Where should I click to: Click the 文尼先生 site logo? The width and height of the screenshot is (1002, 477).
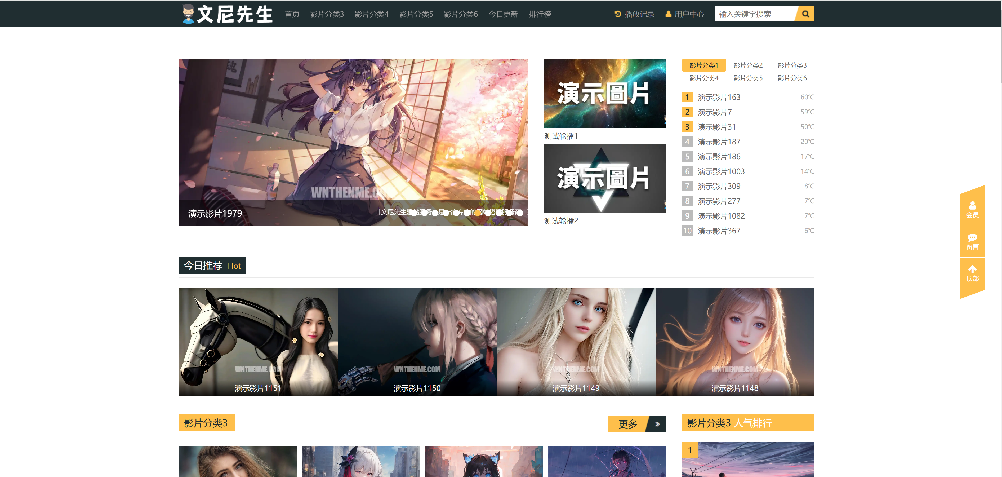click(228, 14)
